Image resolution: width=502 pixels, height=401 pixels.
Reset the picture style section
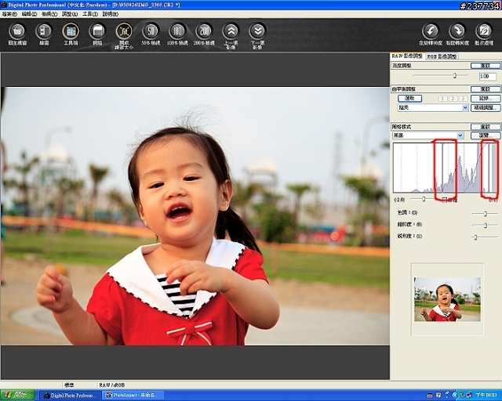[486, 127]
